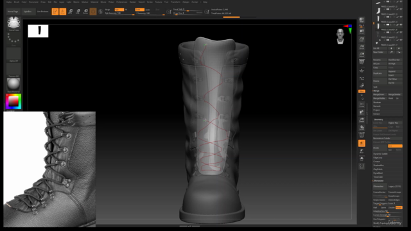The image size is (411, 231).
Task: Click the Divide button
Action: [x=380, y=148]
